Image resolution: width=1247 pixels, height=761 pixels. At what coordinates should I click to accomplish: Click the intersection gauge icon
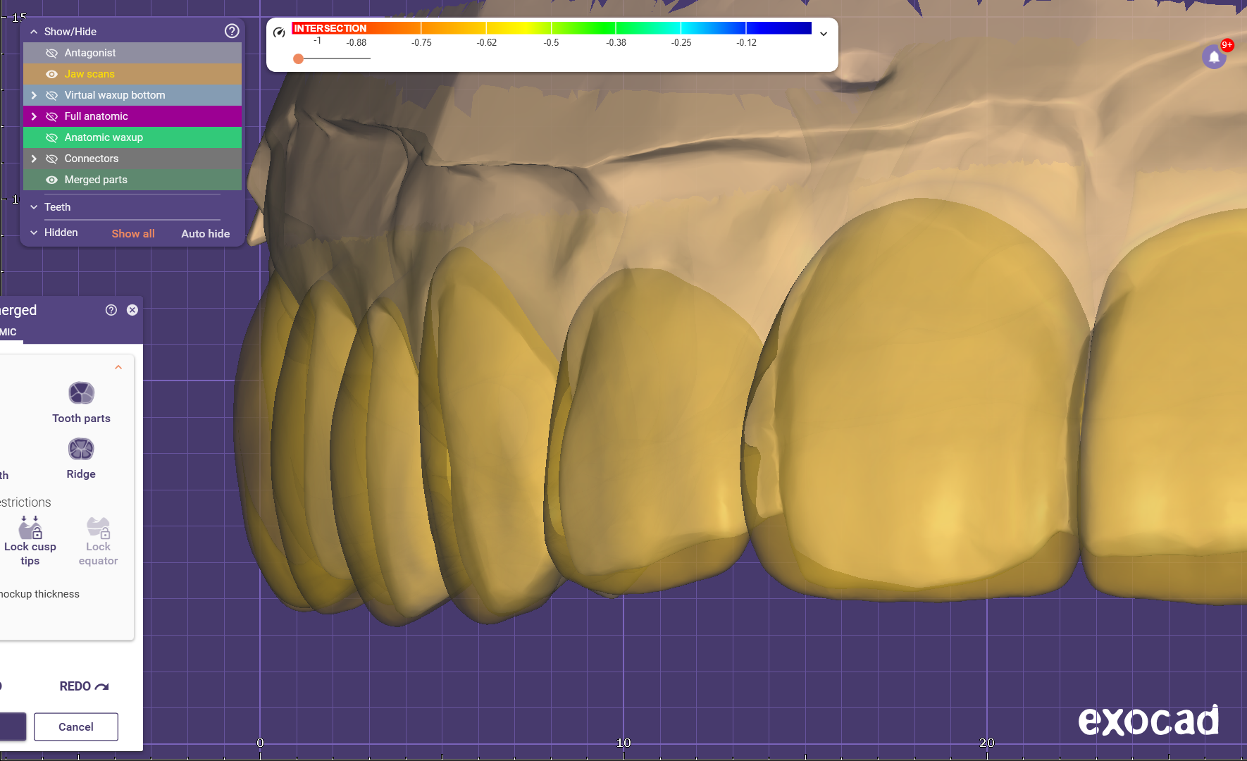(x=279, y=32)
